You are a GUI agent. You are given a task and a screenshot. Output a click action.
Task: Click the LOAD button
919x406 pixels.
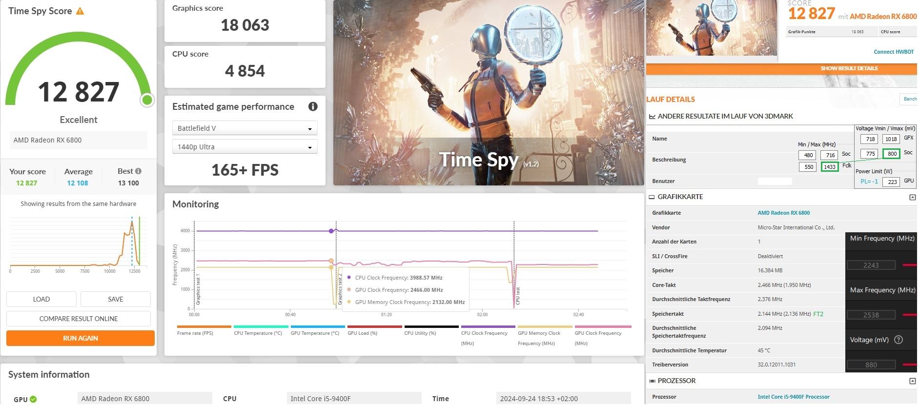(x=41, y=299)
